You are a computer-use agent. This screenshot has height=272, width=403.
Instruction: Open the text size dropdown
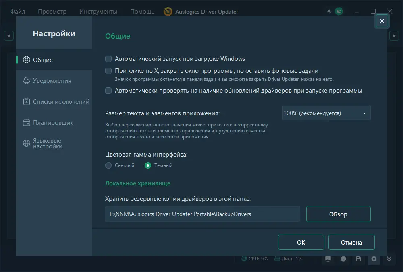click(x=326, y=113)
